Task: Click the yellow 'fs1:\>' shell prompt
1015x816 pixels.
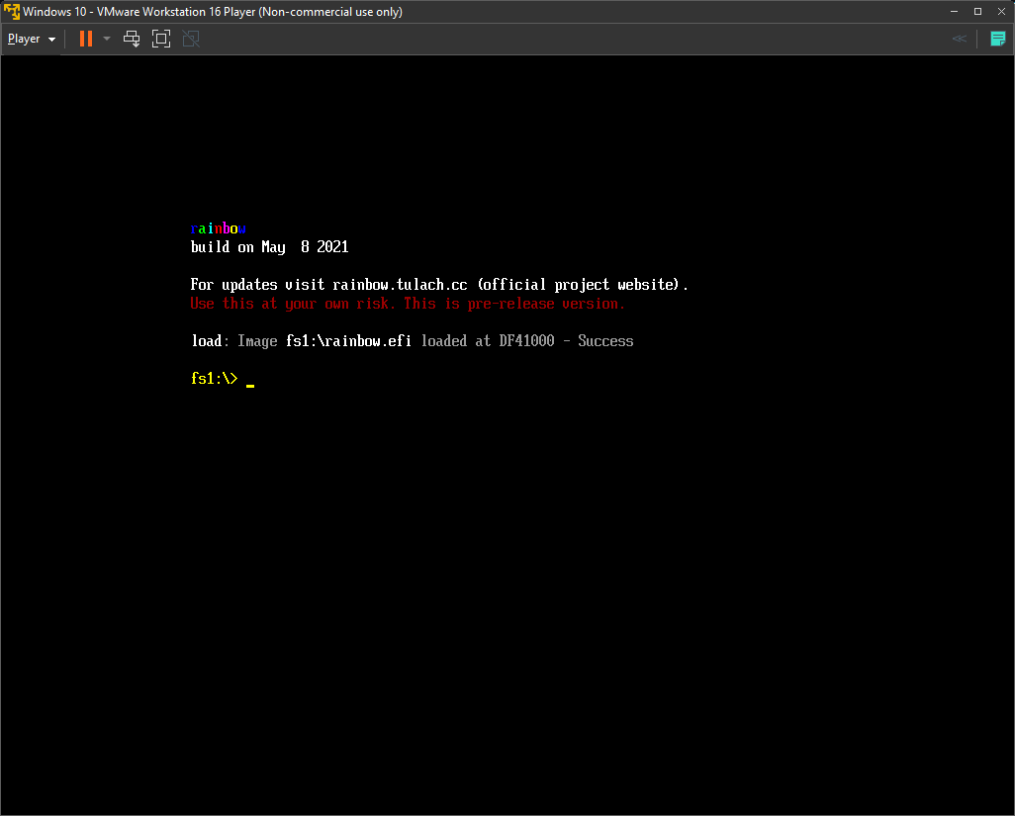Action: [x=215, y=379]
